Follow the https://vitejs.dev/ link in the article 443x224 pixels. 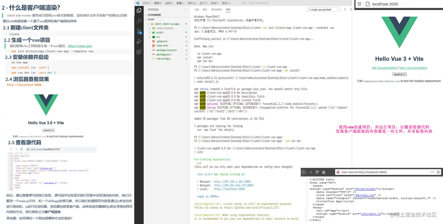click(x=80, y=46)
